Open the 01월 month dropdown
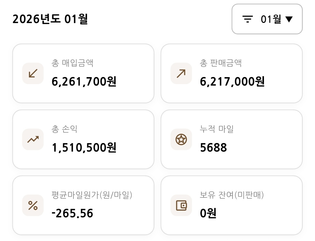 (x=267, y=19)
